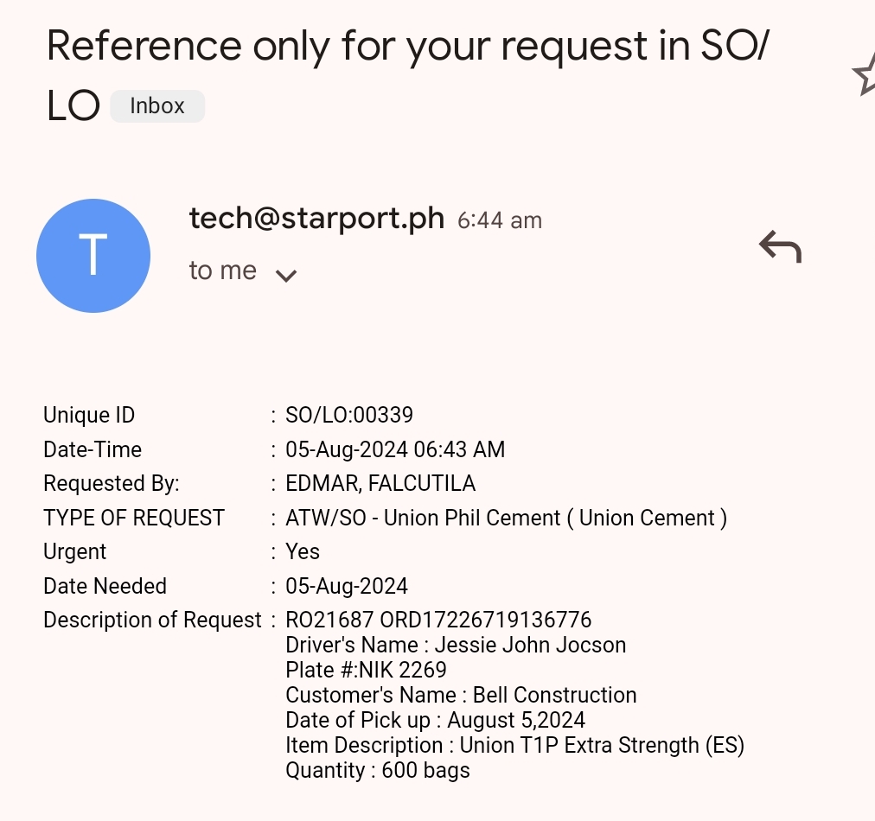875x821 pixels.
Task: Tap the "to me" recipient text
Action: (x=223, y=271)
